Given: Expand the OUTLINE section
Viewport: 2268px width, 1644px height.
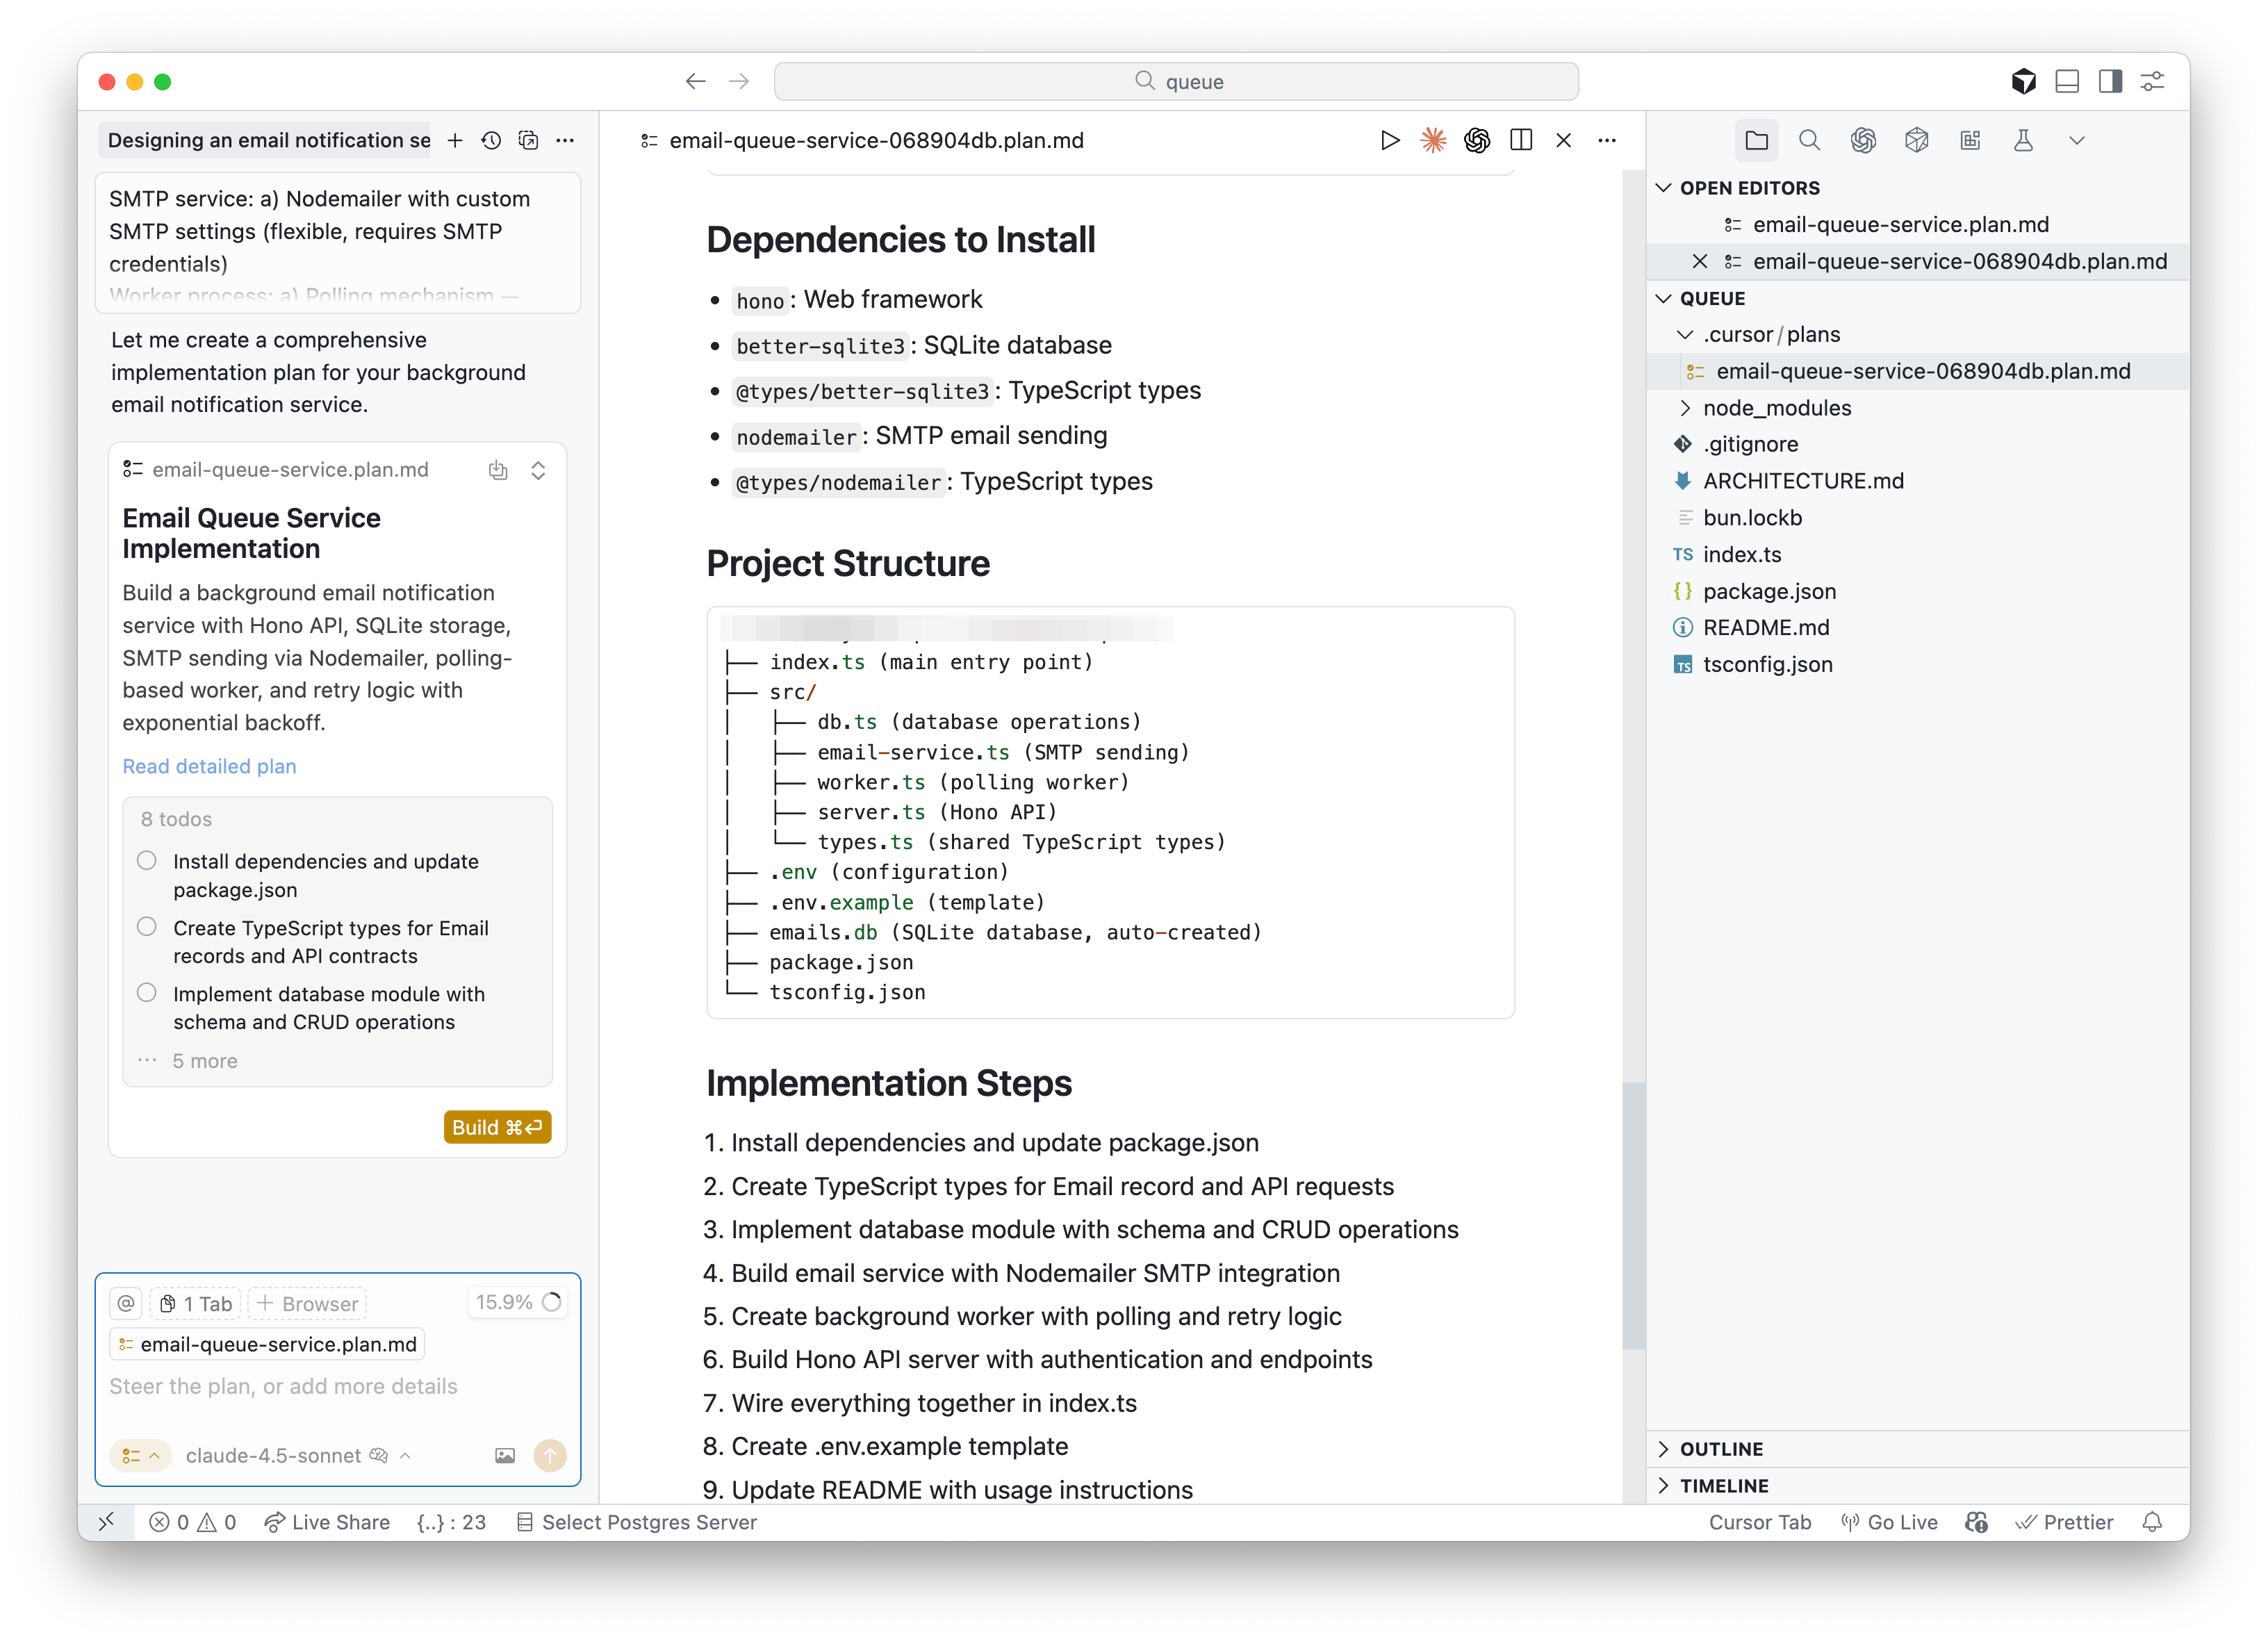Looking at the screenshot, I should coord(1721,1449).
